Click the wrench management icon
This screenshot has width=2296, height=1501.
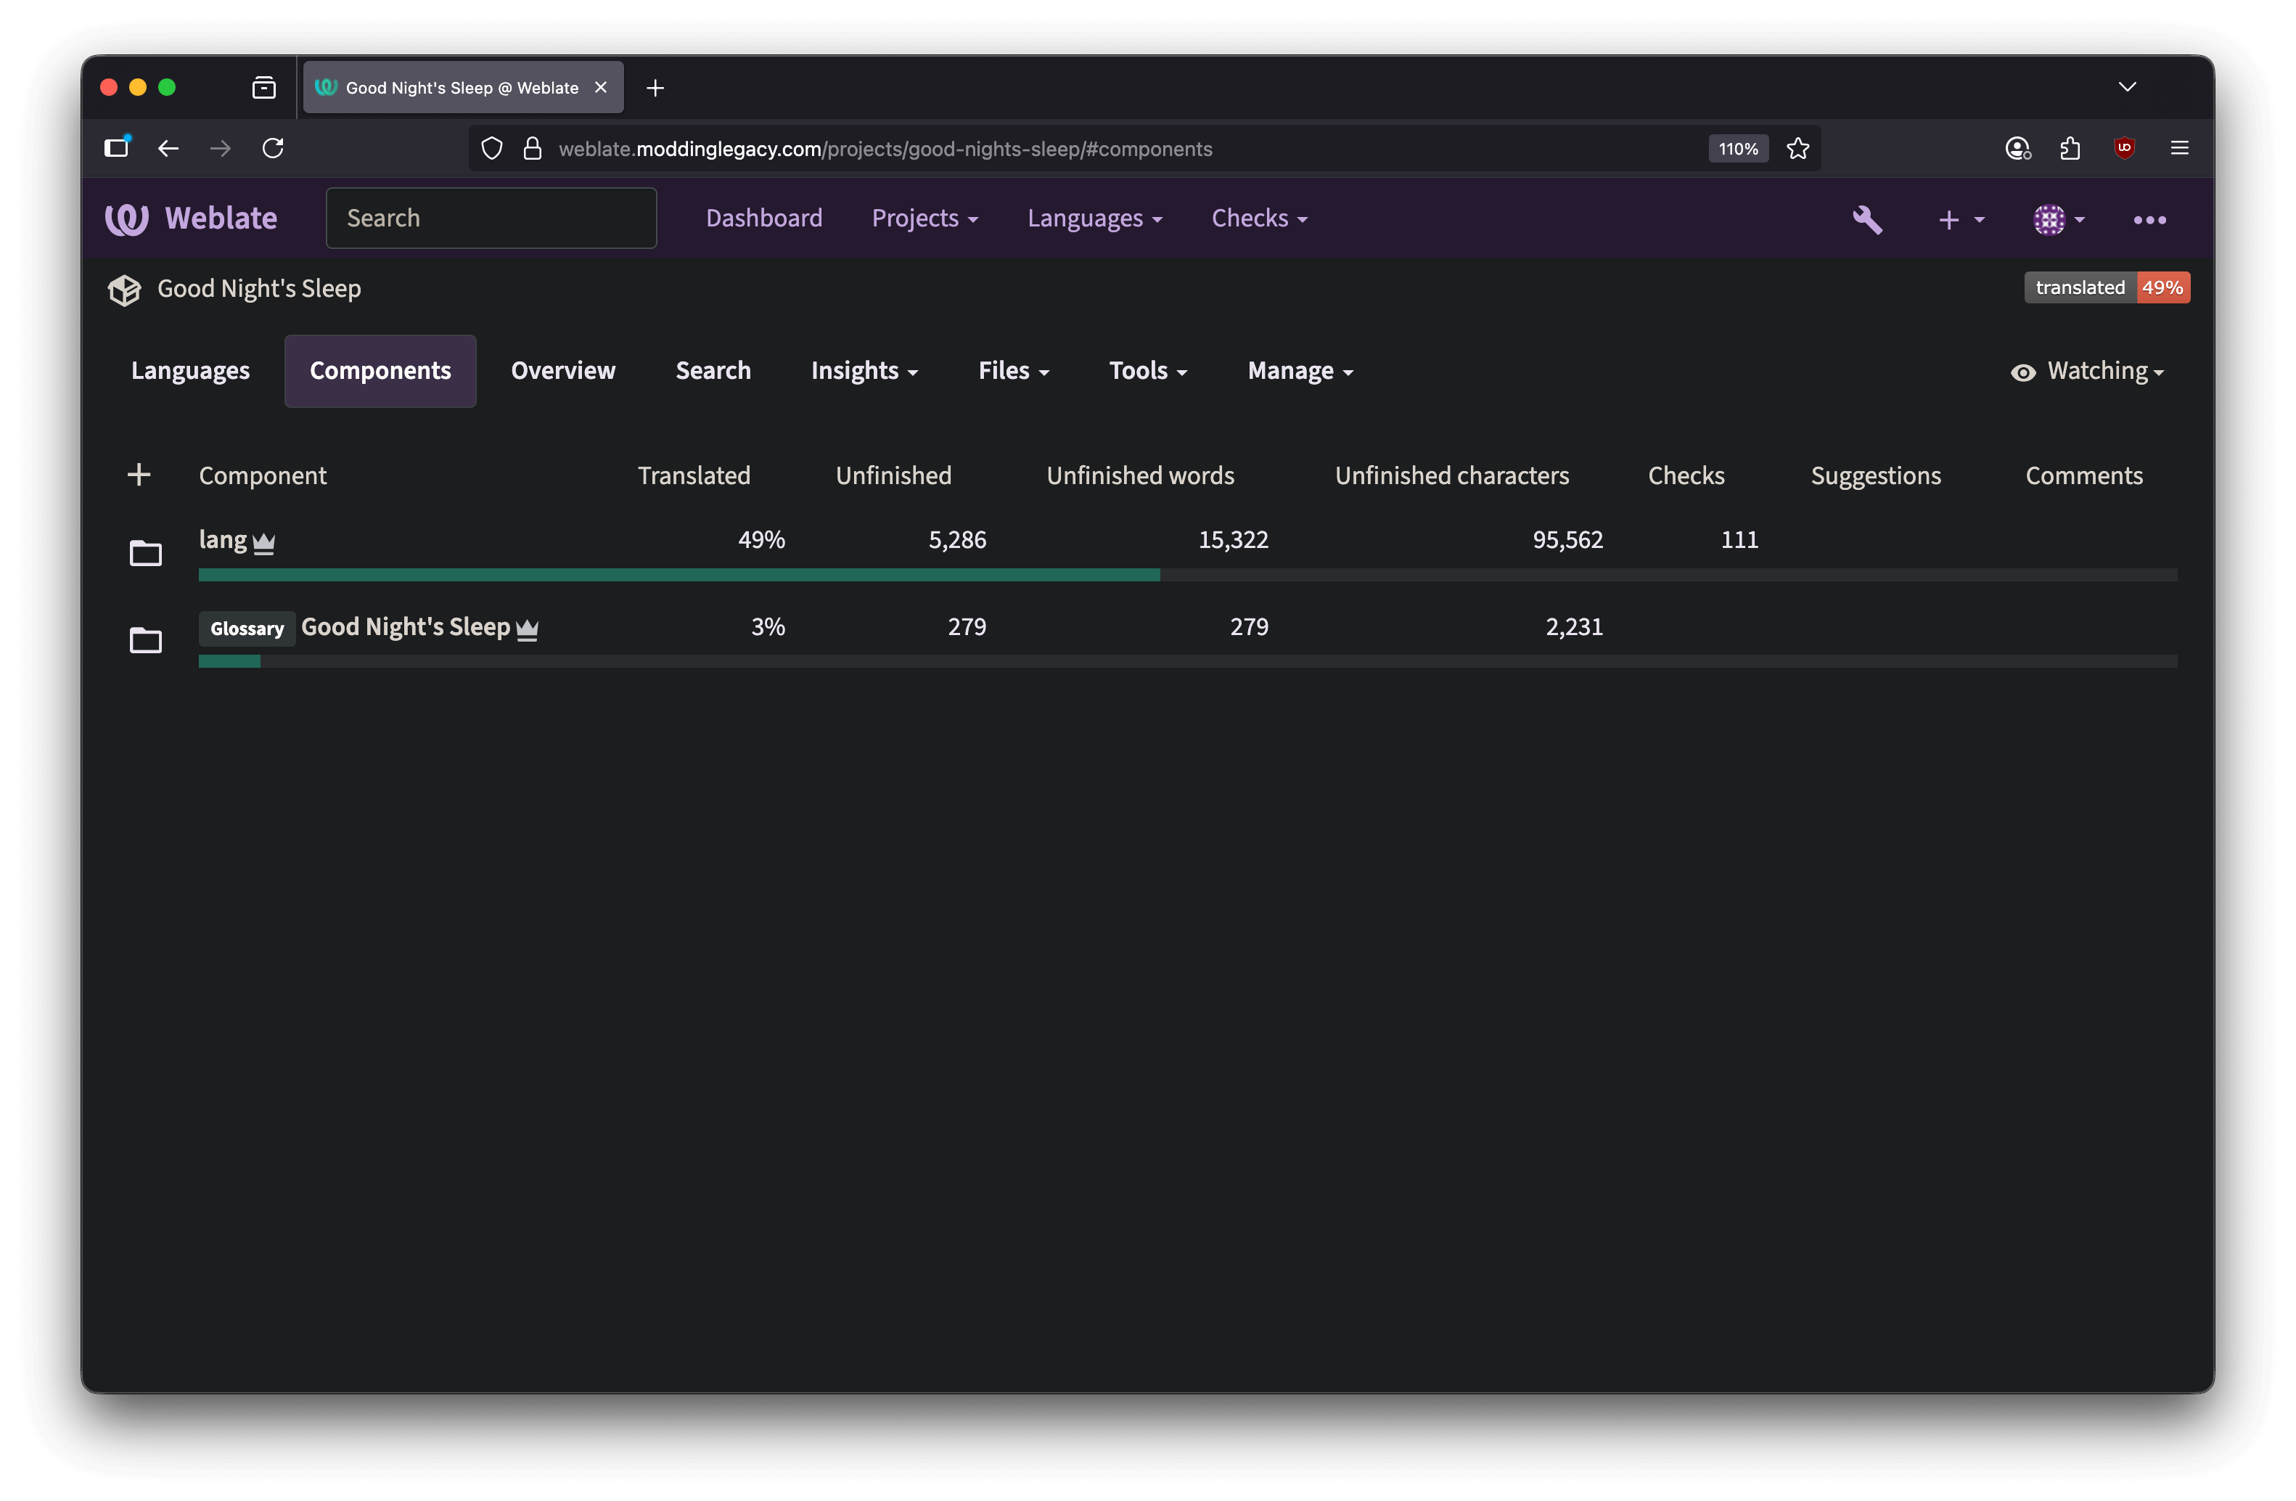pos(1866,219)
